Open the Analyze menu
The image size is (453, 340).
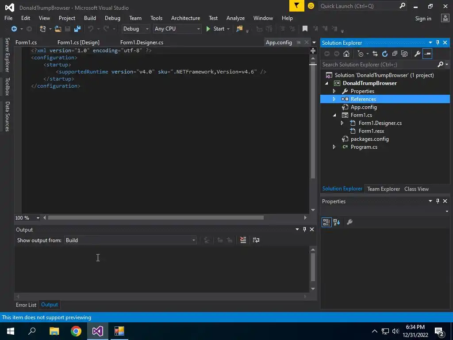tap(235, 18)
